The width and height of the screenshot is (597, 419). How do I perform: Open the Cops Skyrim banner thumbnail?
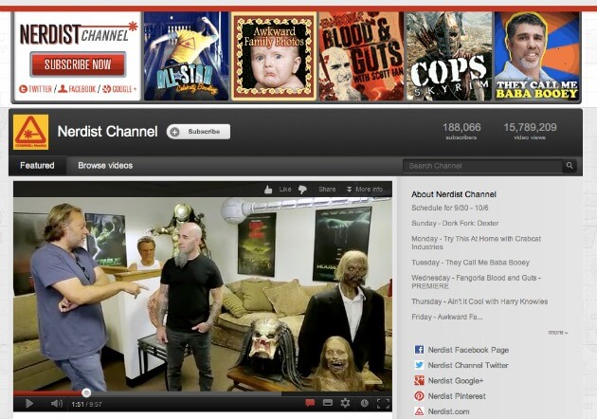click(x=448, y=57)
